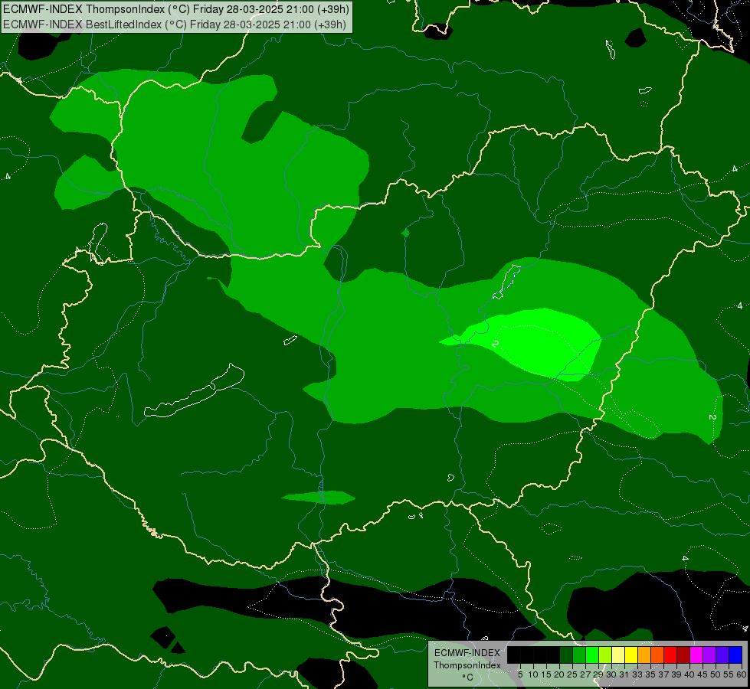Image resolution: width=750 pixels, height=689 pixels.
Task: Select the red-orange 35–37 legend swatch
Action: point(657,655)
